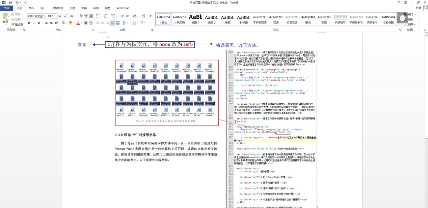
Task: Click the bullet list icon
Action: point(98,16)
